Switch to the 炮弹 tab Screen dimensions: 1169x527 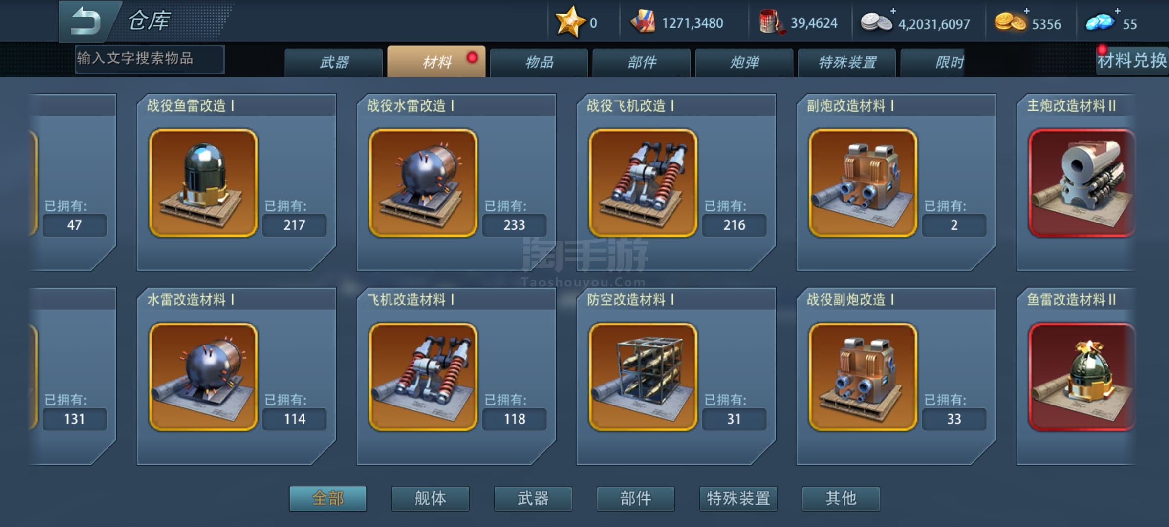tap(744, 62)
